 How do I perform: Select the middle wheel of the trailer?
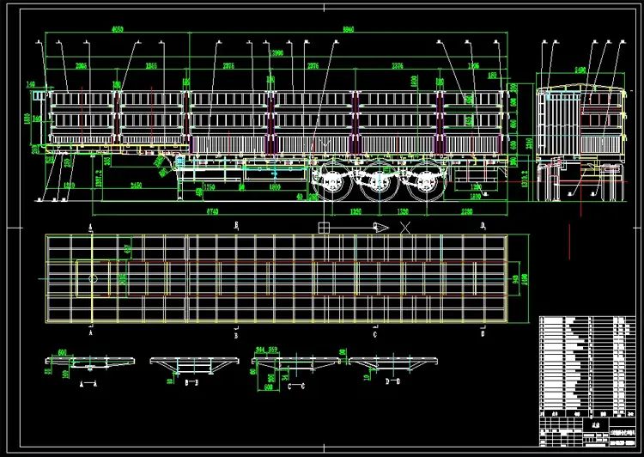380,180
